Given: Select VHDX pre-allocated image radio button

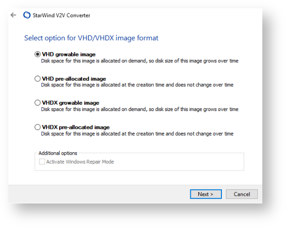Looking at the screenshot, I should (37, 127).
